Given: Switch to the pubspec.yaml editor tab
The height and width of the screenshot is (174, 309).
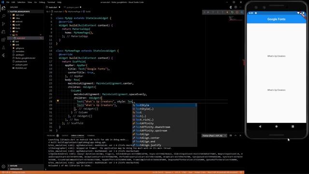Looking at the screenshot, I should coord(72,7).
